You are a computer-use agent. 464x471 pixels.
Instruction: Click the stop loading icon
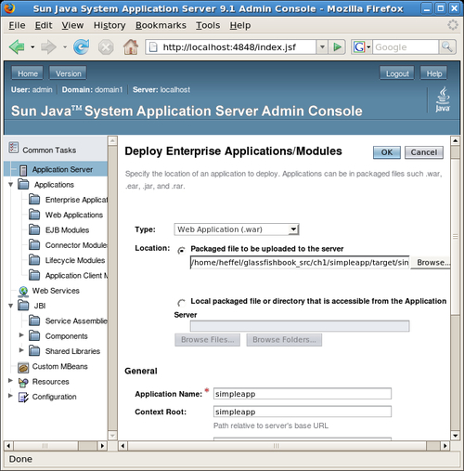[x=106, y=47]
